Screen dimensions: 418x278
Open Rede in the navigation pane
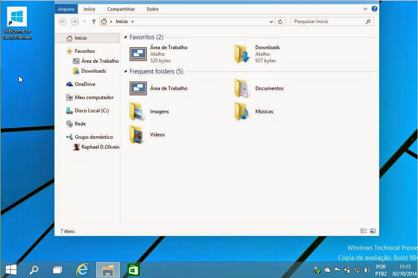pyautogui.click(x=76, y=124)
